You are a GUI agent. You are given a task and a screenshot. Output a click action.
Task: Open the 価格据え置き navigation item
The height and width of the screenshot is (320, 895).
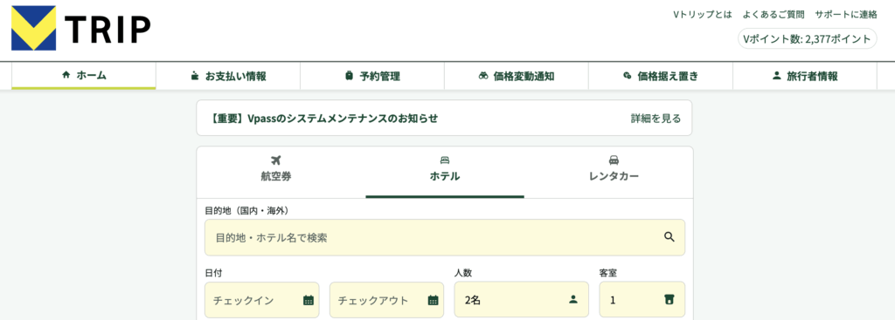pos(661,76)
